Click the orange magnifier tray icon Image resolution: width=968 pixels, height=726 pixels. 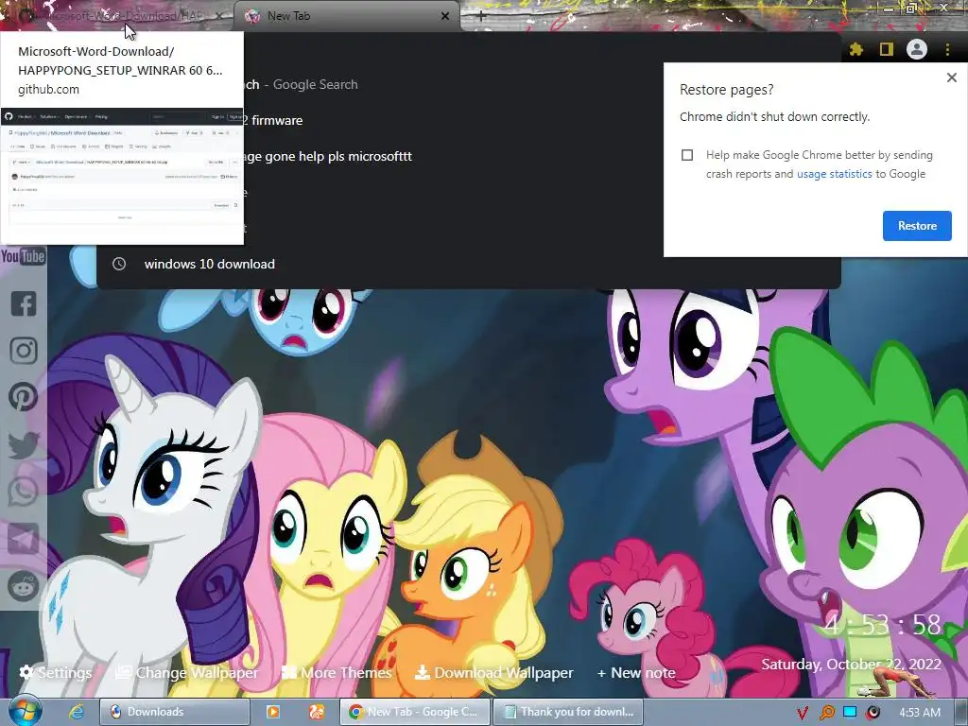[826, 713]
